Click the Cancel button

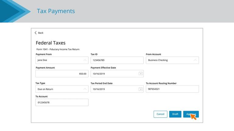pyautogui.click(x=161, y=114)
